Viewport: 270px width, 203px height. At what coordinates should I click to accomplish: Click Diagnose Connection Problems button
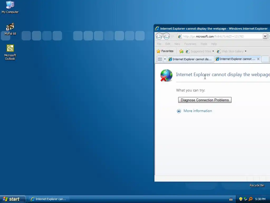(205, 100)
